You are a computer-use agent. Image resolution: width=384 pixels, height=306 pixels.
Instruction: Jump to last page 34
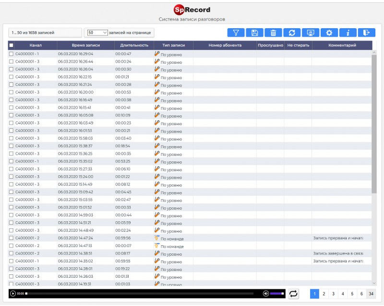coord(371,294)
